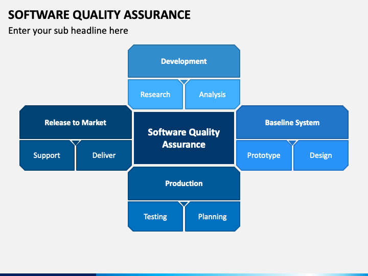Click the Analysis box

213,95
